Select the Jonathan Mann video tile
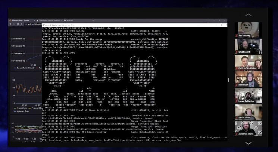Image resolution: width=278 pixels, height=152 pixels. (x=249, y=128)
